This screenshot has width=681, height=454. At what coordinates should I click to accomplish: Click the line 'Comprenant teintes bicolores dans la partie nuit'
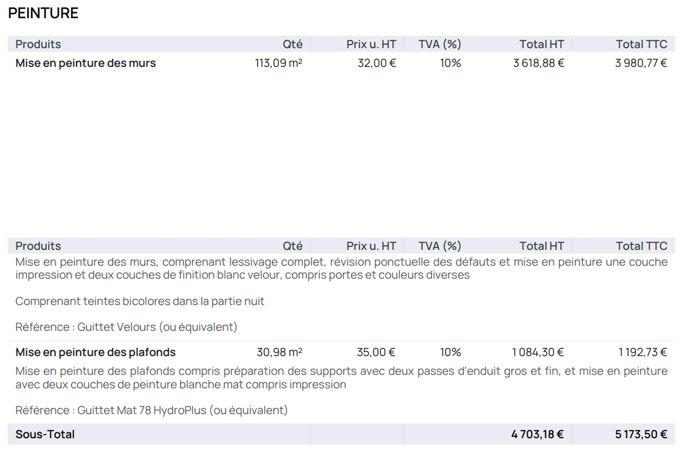tap(139, 301)
